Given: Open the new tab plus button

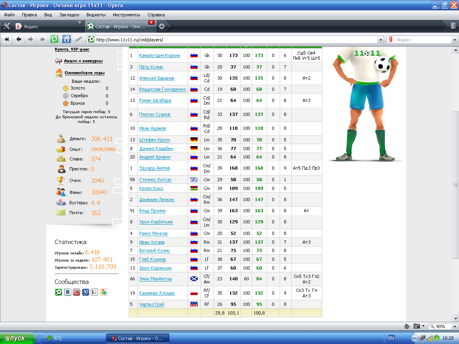Looking at the screenshot, I should click(162, 27).
